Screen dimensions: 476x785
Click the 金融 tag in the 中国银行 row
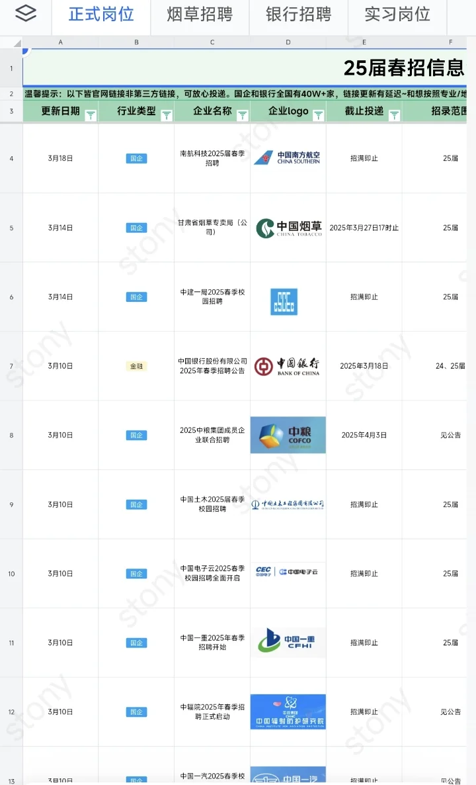pyautogui.click(x=136, y=366)
